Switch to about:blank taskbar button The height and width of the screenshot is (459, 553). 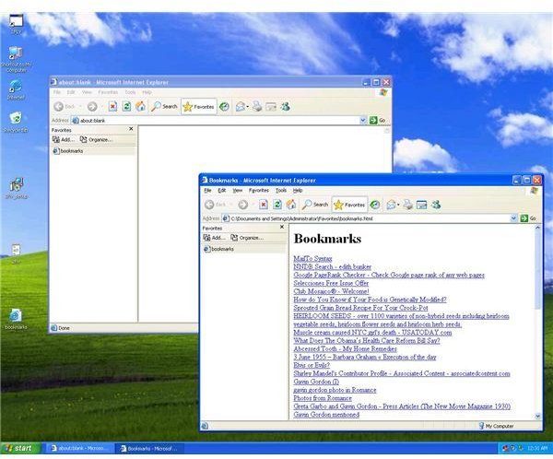coord(78,448)
